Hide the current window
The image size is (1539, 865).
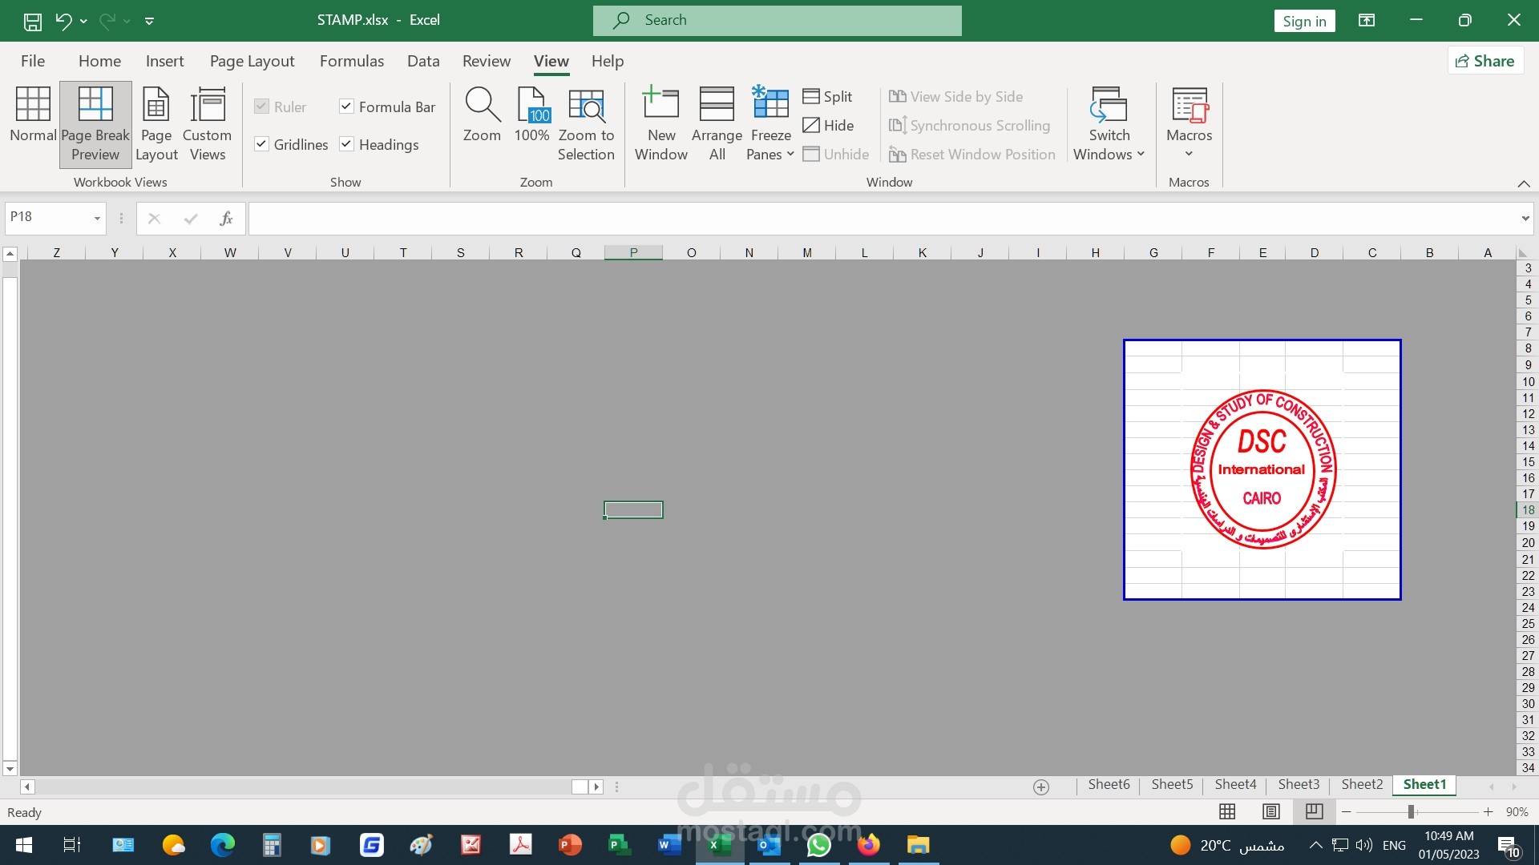(x=829, y=125)
